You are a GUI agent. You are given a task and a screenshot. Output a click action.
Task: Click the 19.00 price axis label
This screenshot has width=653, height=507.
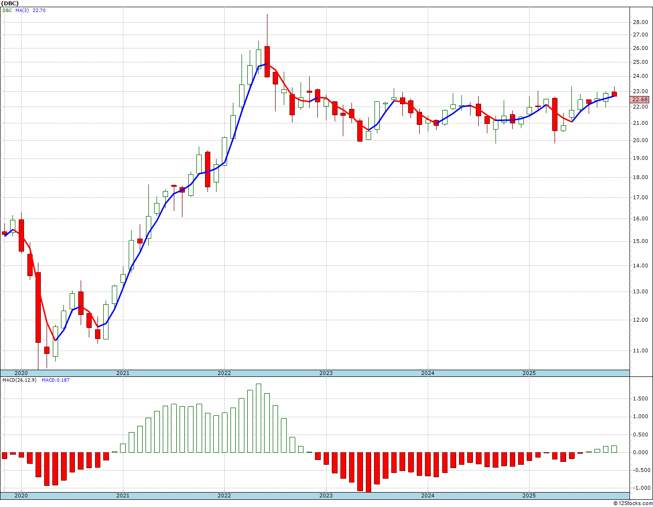pos(641,158)
